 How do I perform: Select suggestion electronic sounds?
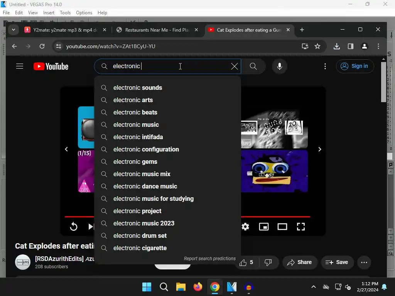click(167, 87)
